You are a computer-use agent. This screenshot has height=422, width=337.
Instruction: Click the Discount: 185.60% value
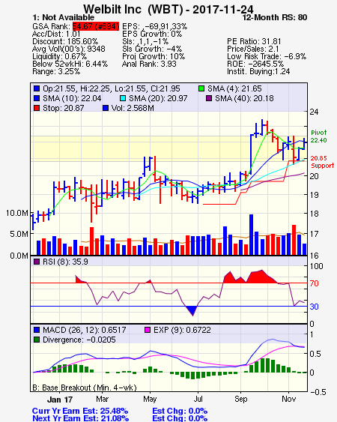(65, 41)
